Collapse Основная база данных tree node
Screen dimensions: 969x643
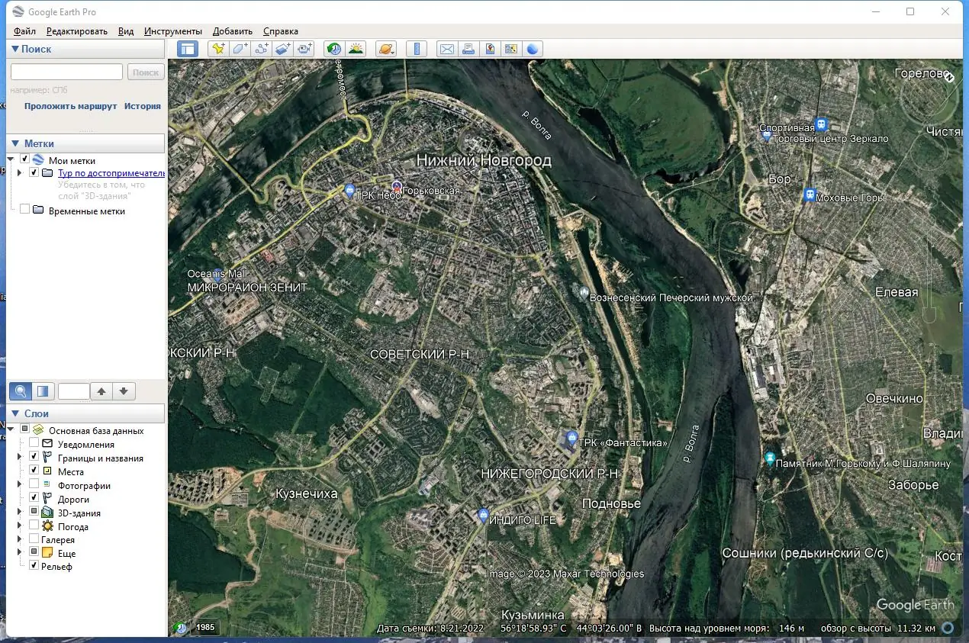[x=11, y=430]
